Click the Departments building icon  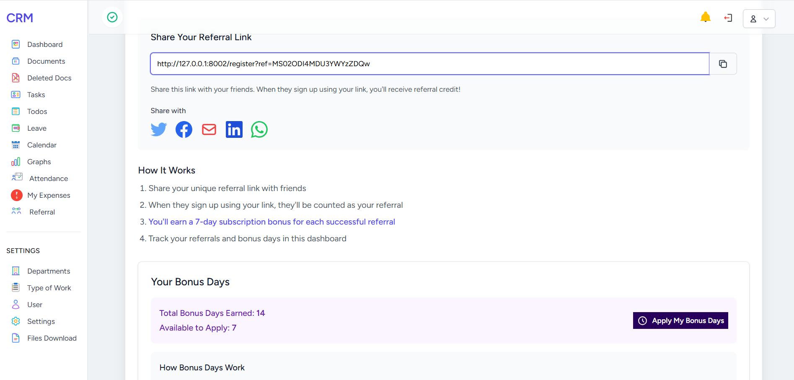pyautogui.click(x=16, y=271)
